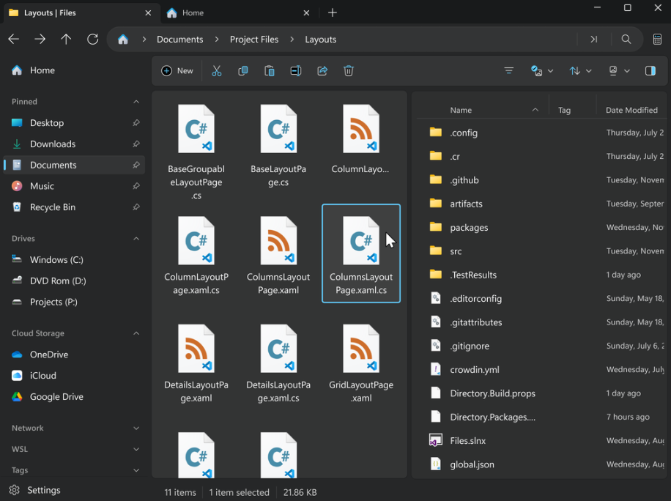Navigate up one folder level
Viewport: 671px width, 501px height.
[66, 40]
